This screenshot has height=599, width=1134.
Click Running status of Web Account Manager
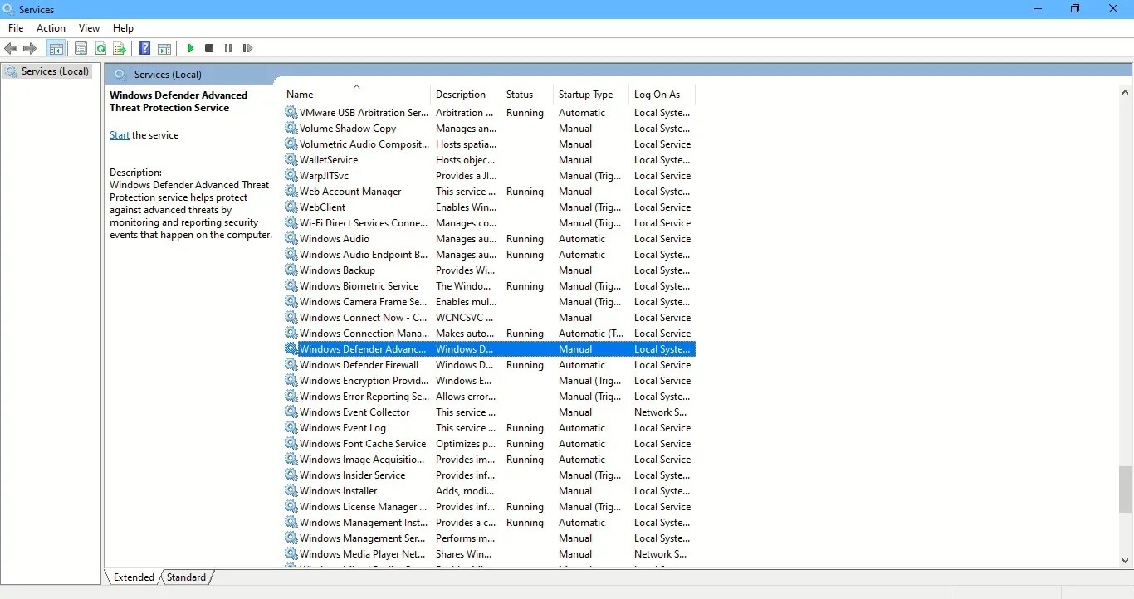[x=525, y=191]
